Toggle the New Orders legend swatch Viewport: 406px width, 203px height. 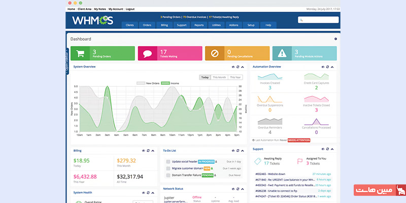141,83
